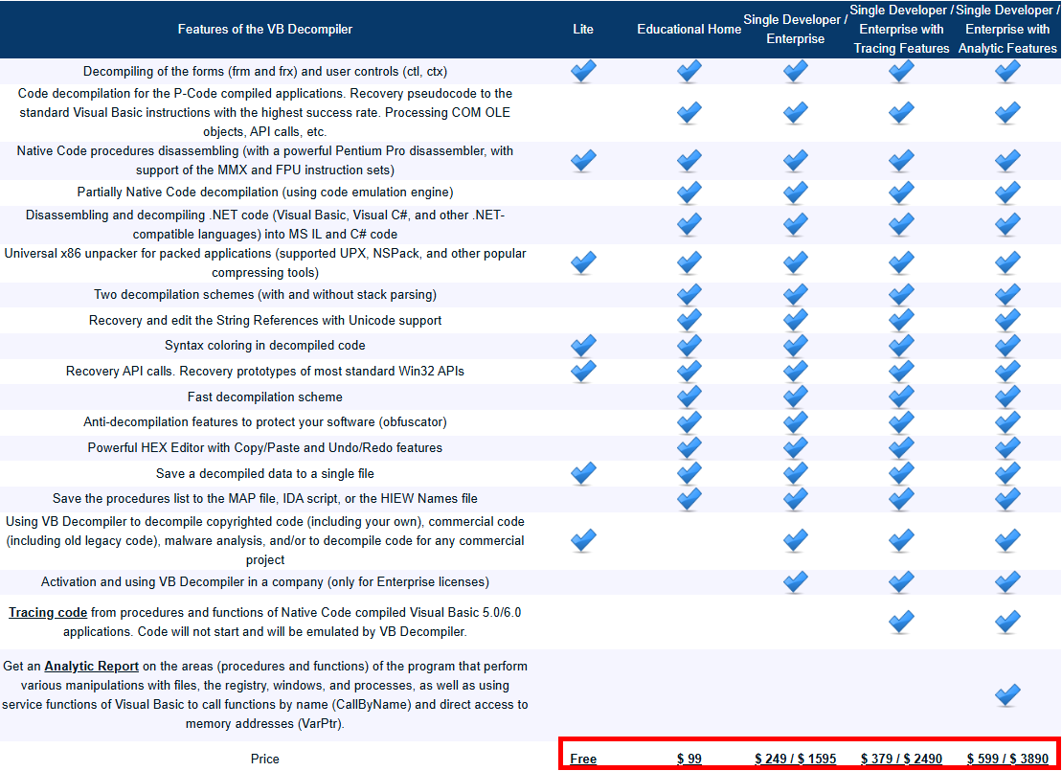Click Analytic Features checkmark for Two decompilation schemes
The width and height of the screenshot is (1062, 771).
tap(1007, 295)
